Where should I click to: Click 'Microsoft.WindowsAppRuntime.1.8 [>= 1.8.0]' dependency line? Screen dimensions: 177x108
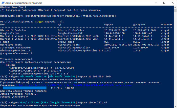39,74
